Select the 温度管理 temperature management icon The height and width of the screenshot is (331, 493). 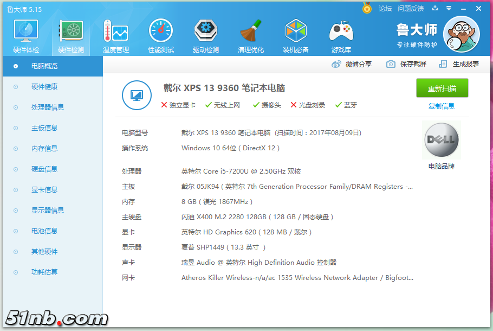pos(115,34)
